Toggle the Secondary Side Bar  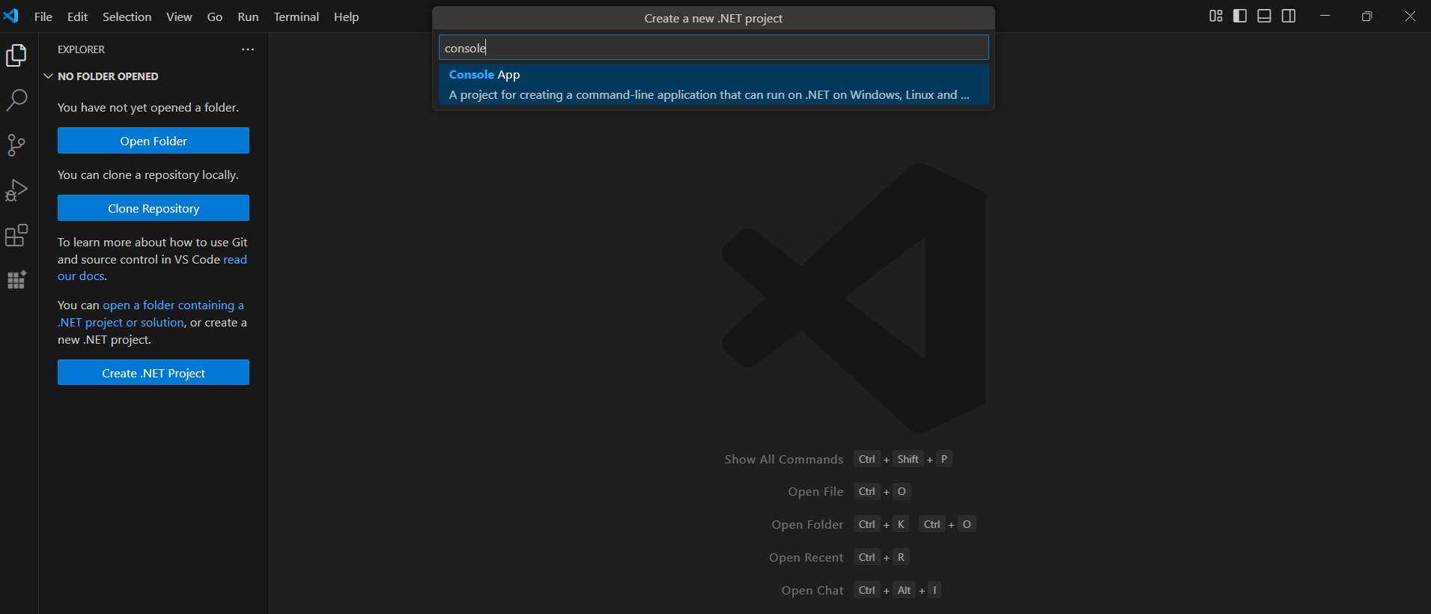pos(1289,16)
